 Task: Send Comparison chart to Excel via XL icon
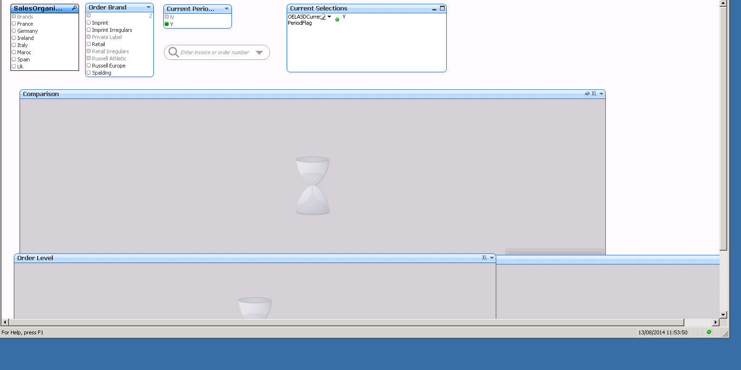click(x=594, y=94)
